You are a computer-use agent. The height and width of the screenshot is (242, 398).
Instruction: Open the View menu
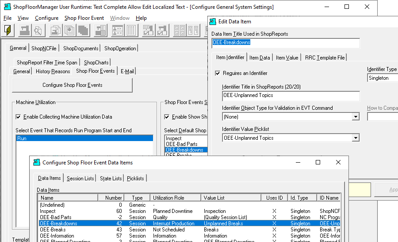pos(23,18)
